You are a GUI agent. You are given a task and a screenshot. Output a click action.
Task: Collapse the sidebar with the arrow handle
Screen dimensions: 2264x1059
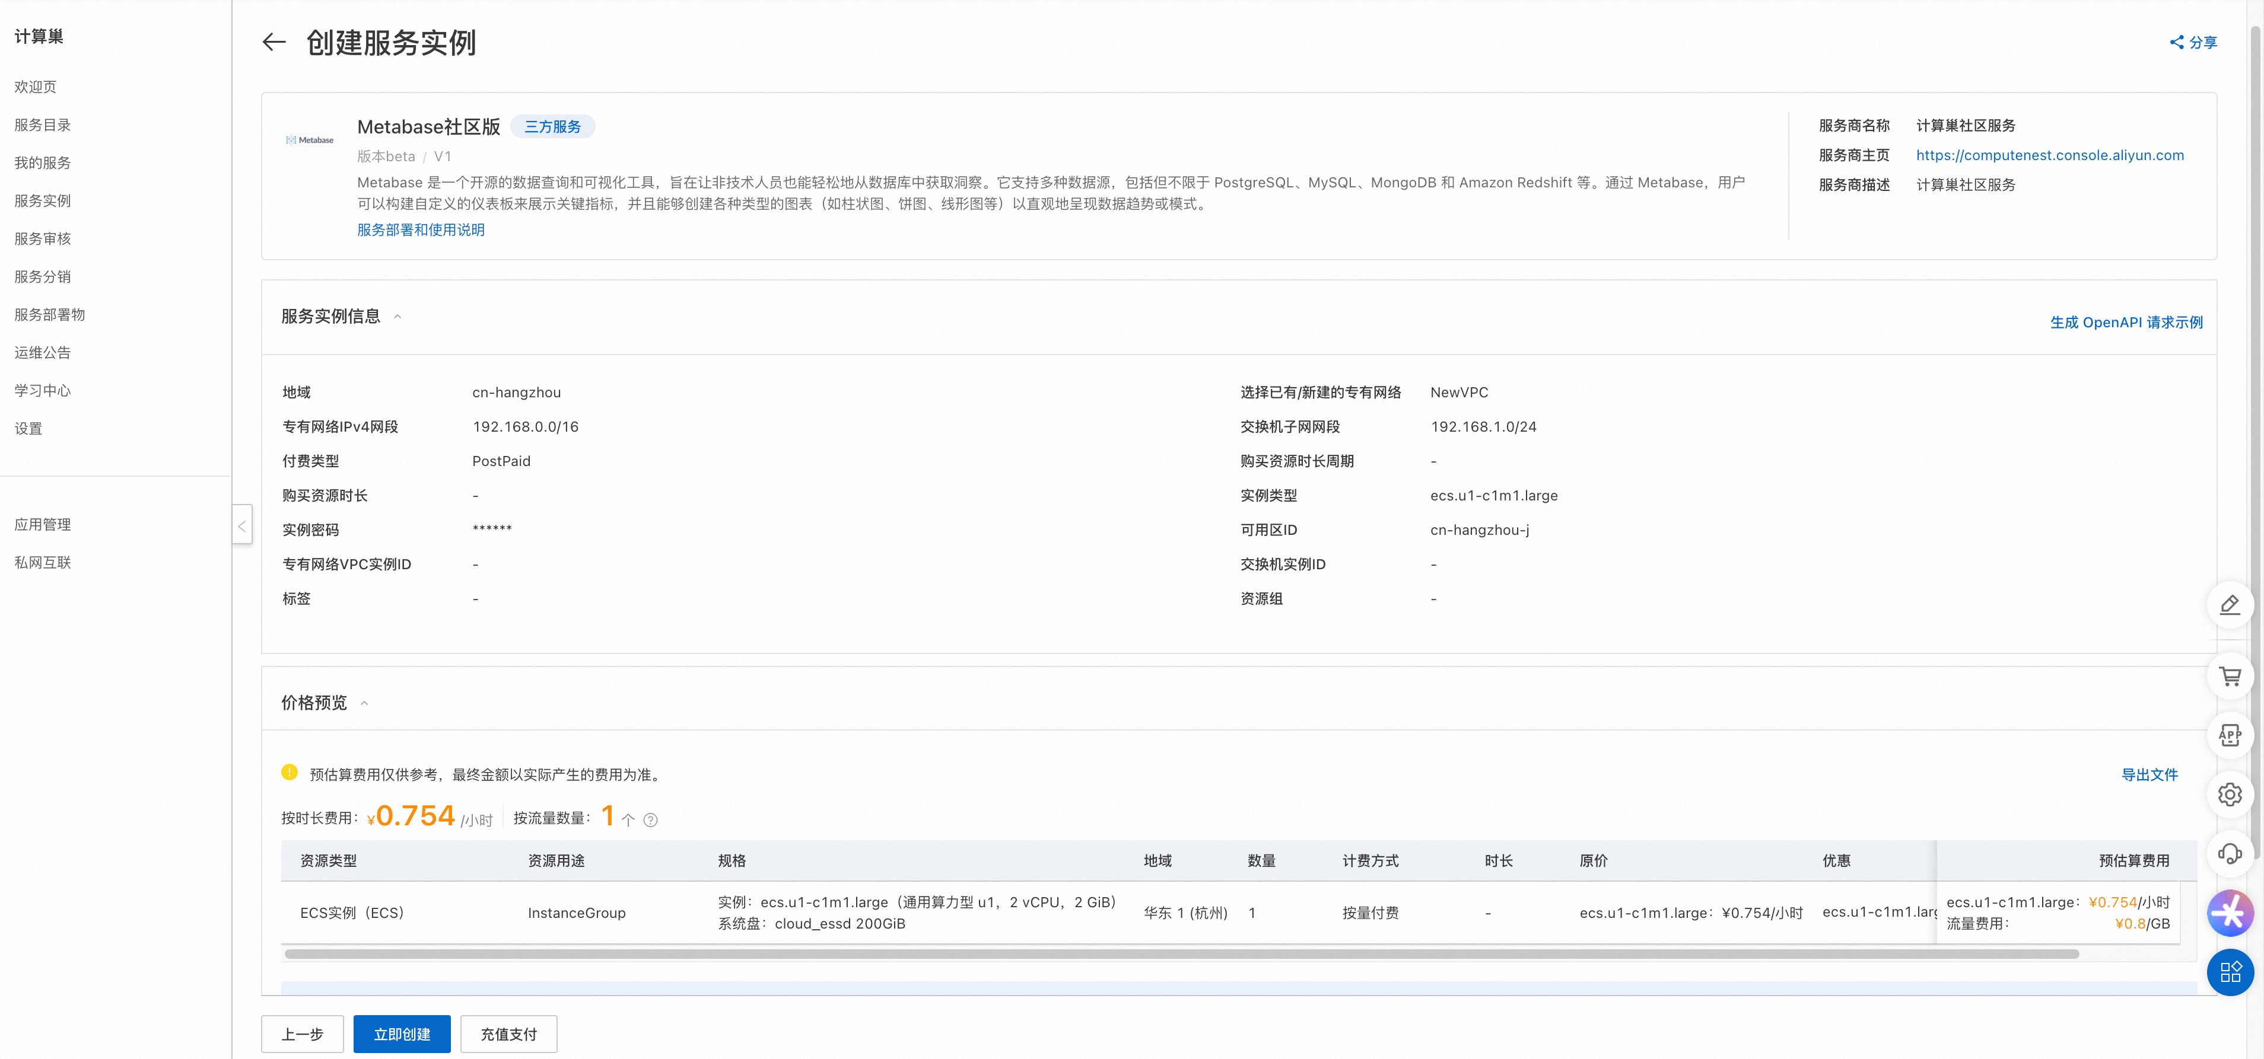[241, 525]
